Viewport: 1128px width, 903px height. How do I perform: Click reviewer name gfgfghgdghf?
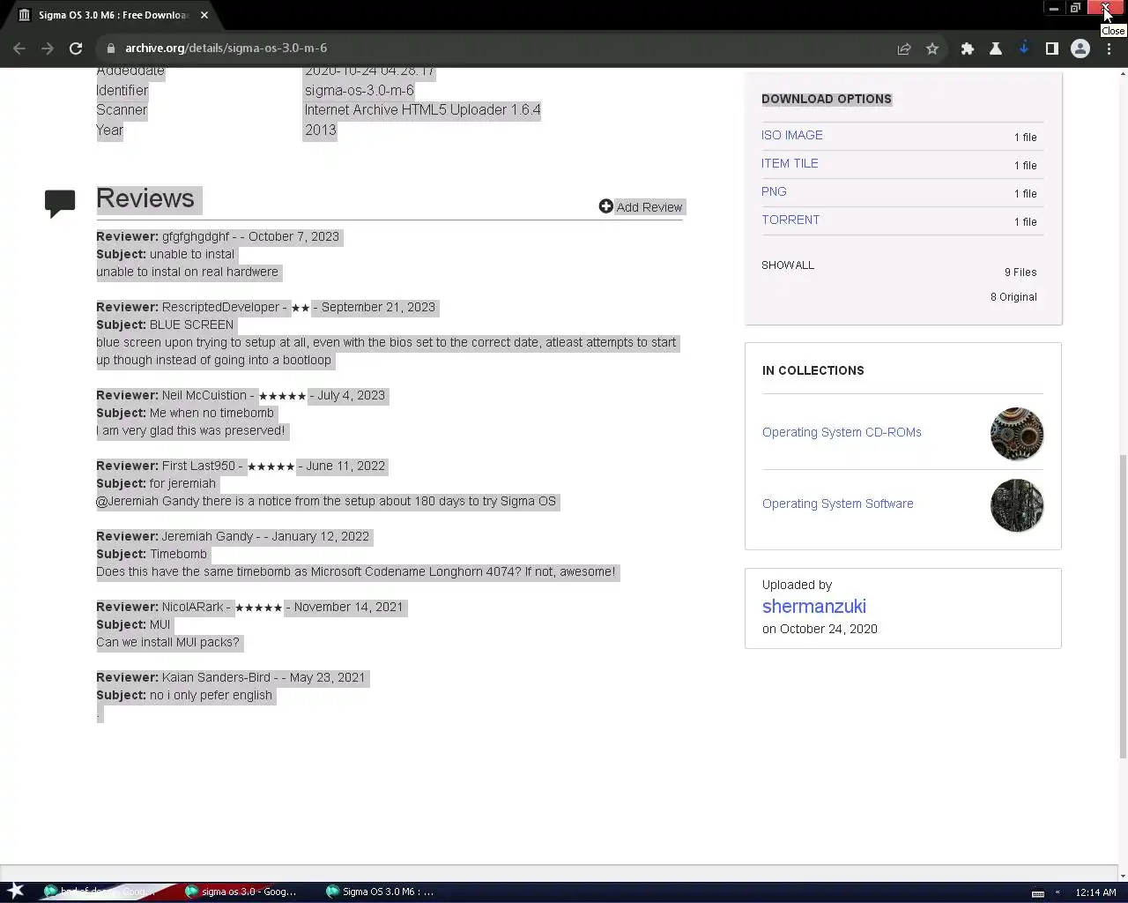pyautogui.click(x=196, y=236)
